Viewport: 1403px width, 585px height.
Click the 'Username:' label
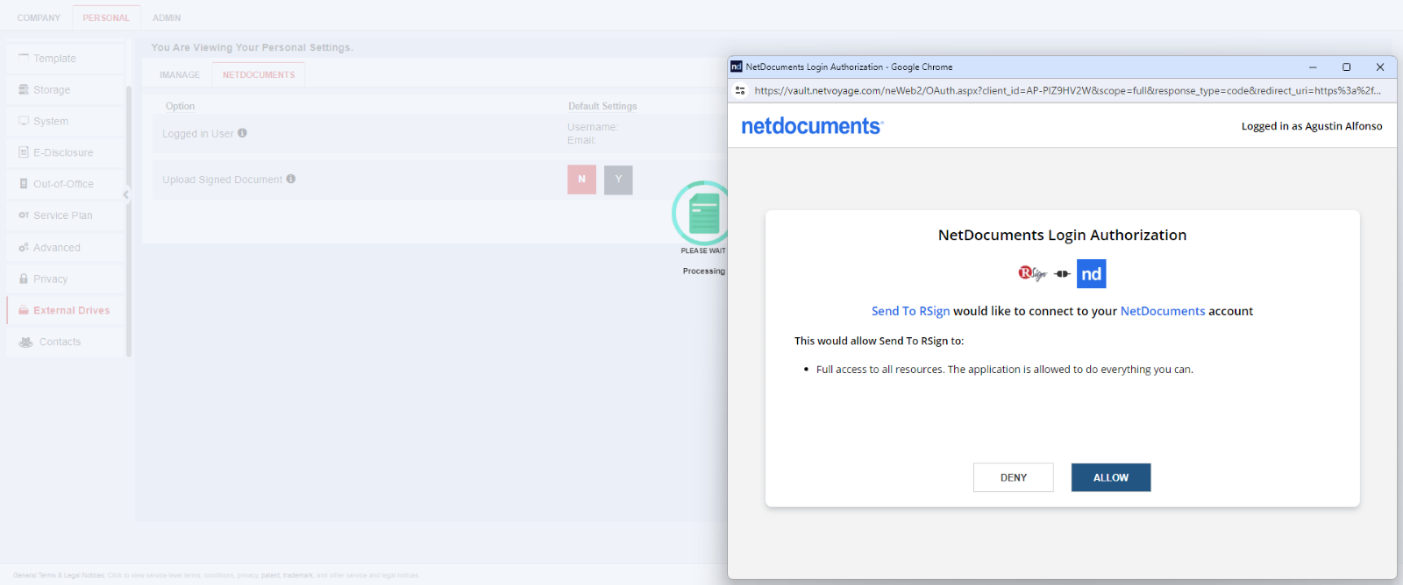[x=593, y=127]
